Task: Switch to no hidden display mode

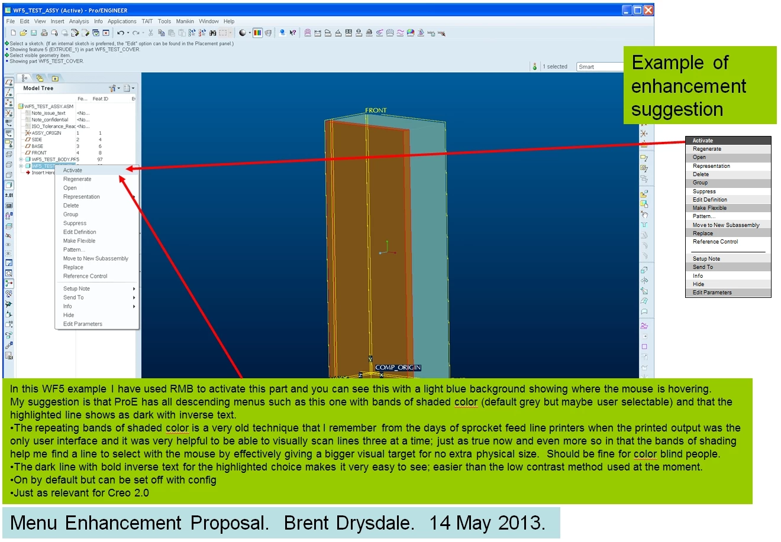Action: point(9,175)
